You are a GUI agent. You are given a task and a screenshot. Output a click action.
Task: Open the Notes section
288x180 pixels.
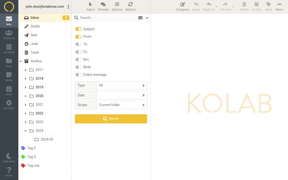9,77
